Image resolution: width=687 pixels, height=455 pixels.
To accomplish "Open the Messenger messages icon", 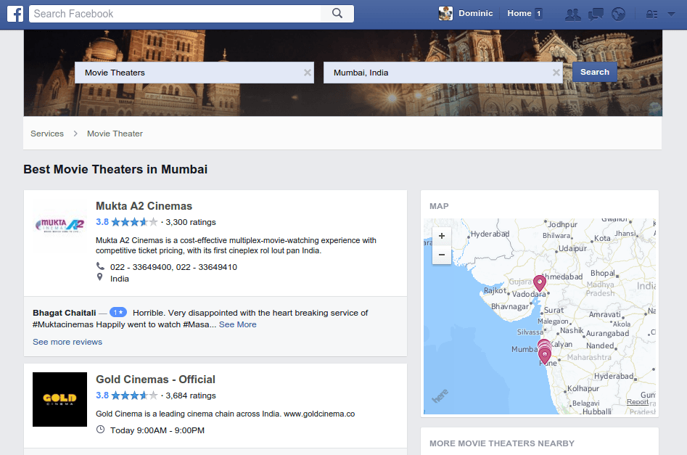I will (x=596, y=13).
